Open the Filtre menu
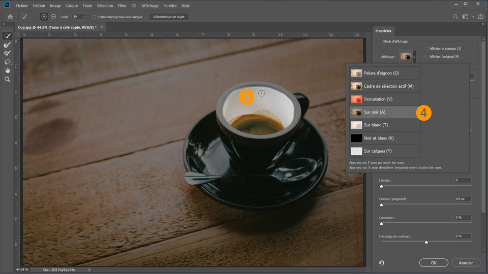Image resolution: width=488 pixels, height=274 pixels. pos(122,6)
